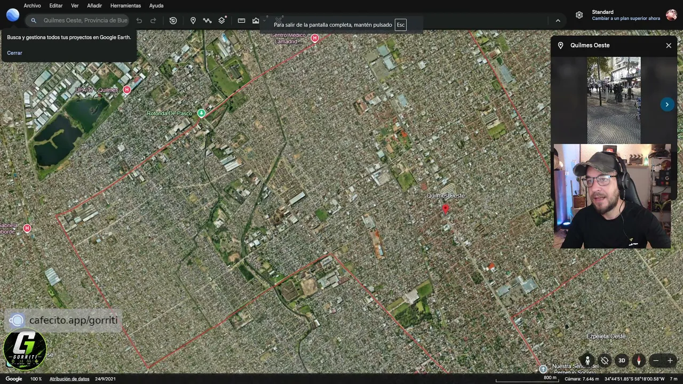Click the Google Earth globe logo
This screenshot has width=683, height=384.
click(13, 14)
